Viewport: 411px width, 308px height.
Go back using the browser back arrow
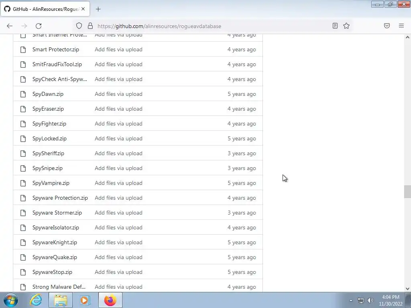[10, 26]
